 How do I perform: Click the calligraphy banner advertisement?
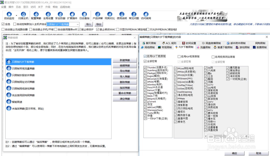pos(202,16)
